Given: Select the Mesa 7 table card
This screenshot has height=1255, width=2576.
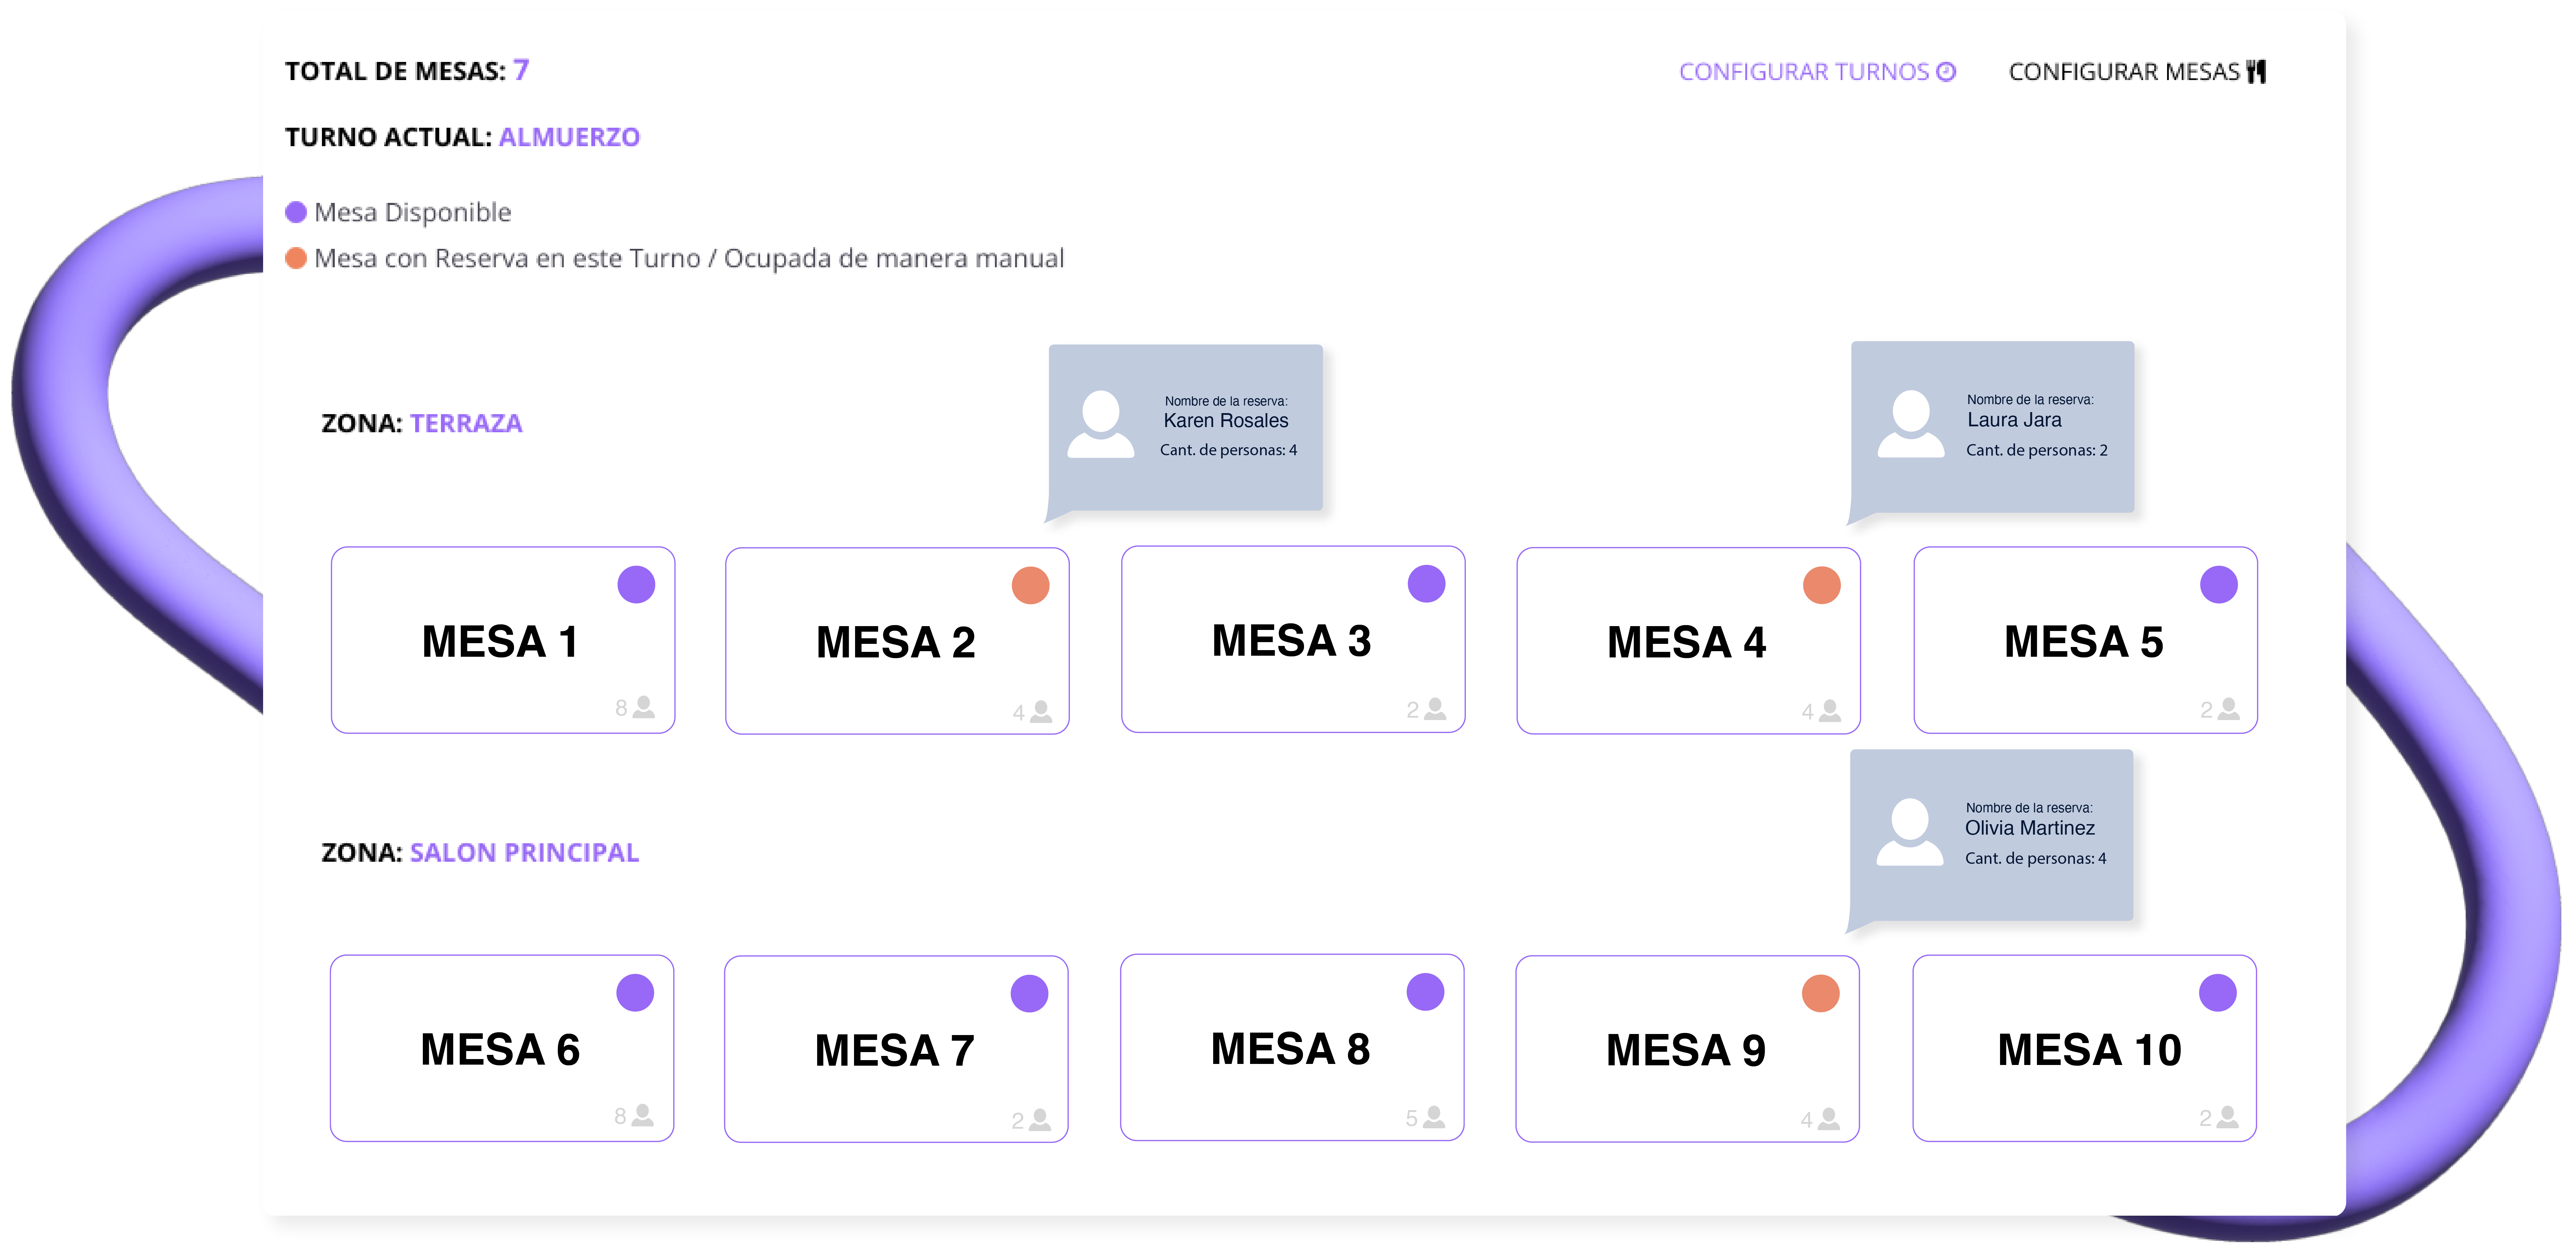Looking at the screenshot, I should click(895, 1049).
